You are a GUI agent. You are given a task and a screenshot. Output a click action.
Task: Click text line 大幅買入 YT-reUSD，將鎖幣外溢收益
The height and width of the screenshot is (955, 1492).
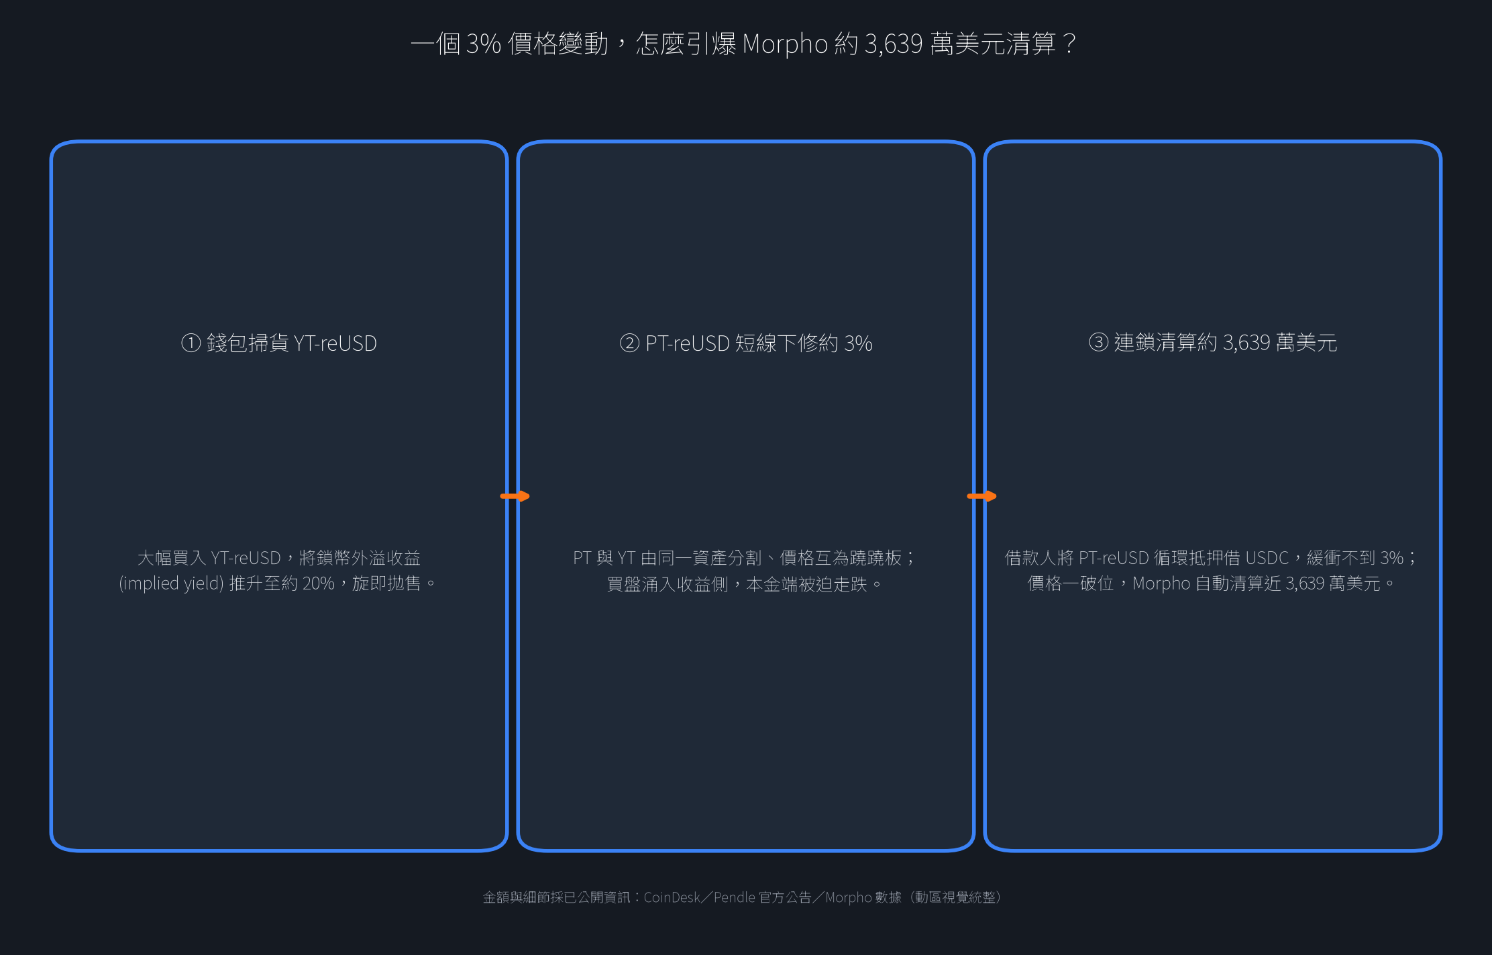(279, 557)
